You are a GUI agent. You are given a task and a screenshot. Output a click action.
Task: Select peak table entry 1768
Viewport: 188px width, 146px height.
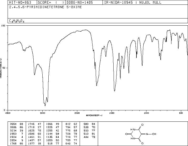16,144
